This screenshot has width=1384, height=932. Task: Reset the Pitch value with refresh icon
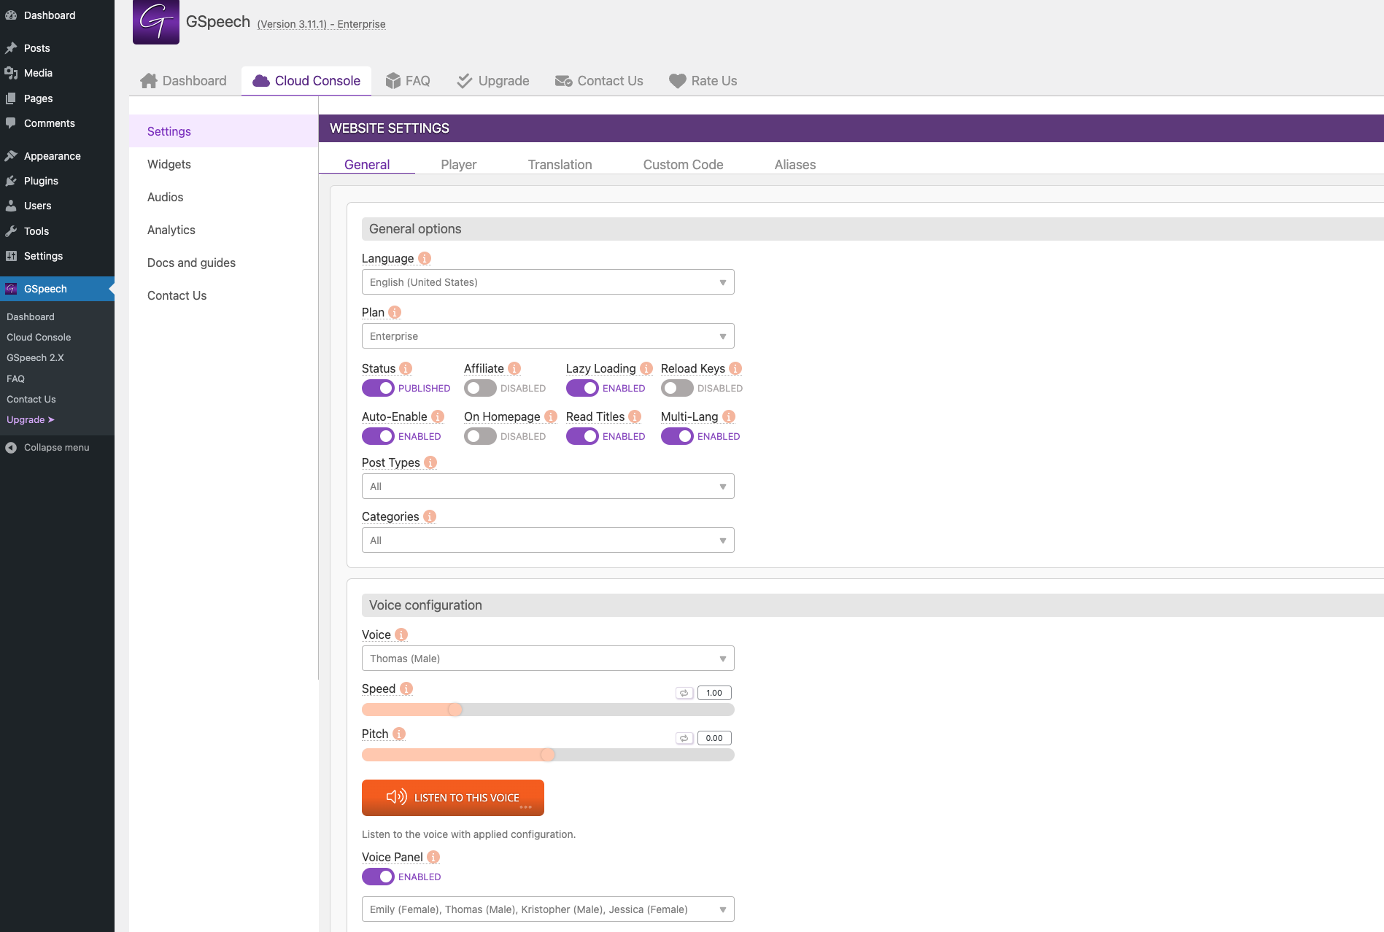684,738
